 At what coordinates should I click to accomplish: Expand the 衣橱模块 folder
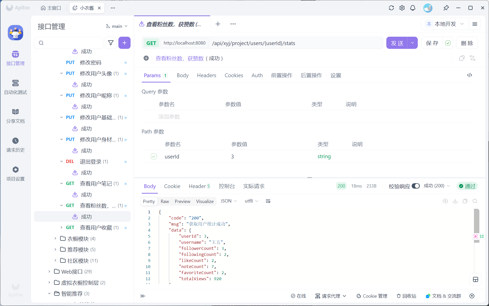[x=56, y=238]
